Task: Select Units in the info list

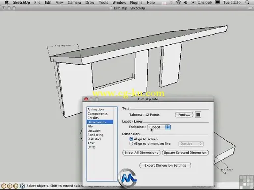Action: tap(91, 147)
